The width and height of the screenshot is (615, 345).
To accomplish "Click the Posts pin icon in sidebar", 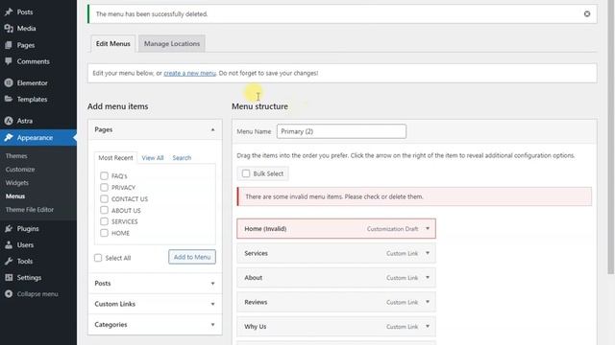I will click(9, 11).
